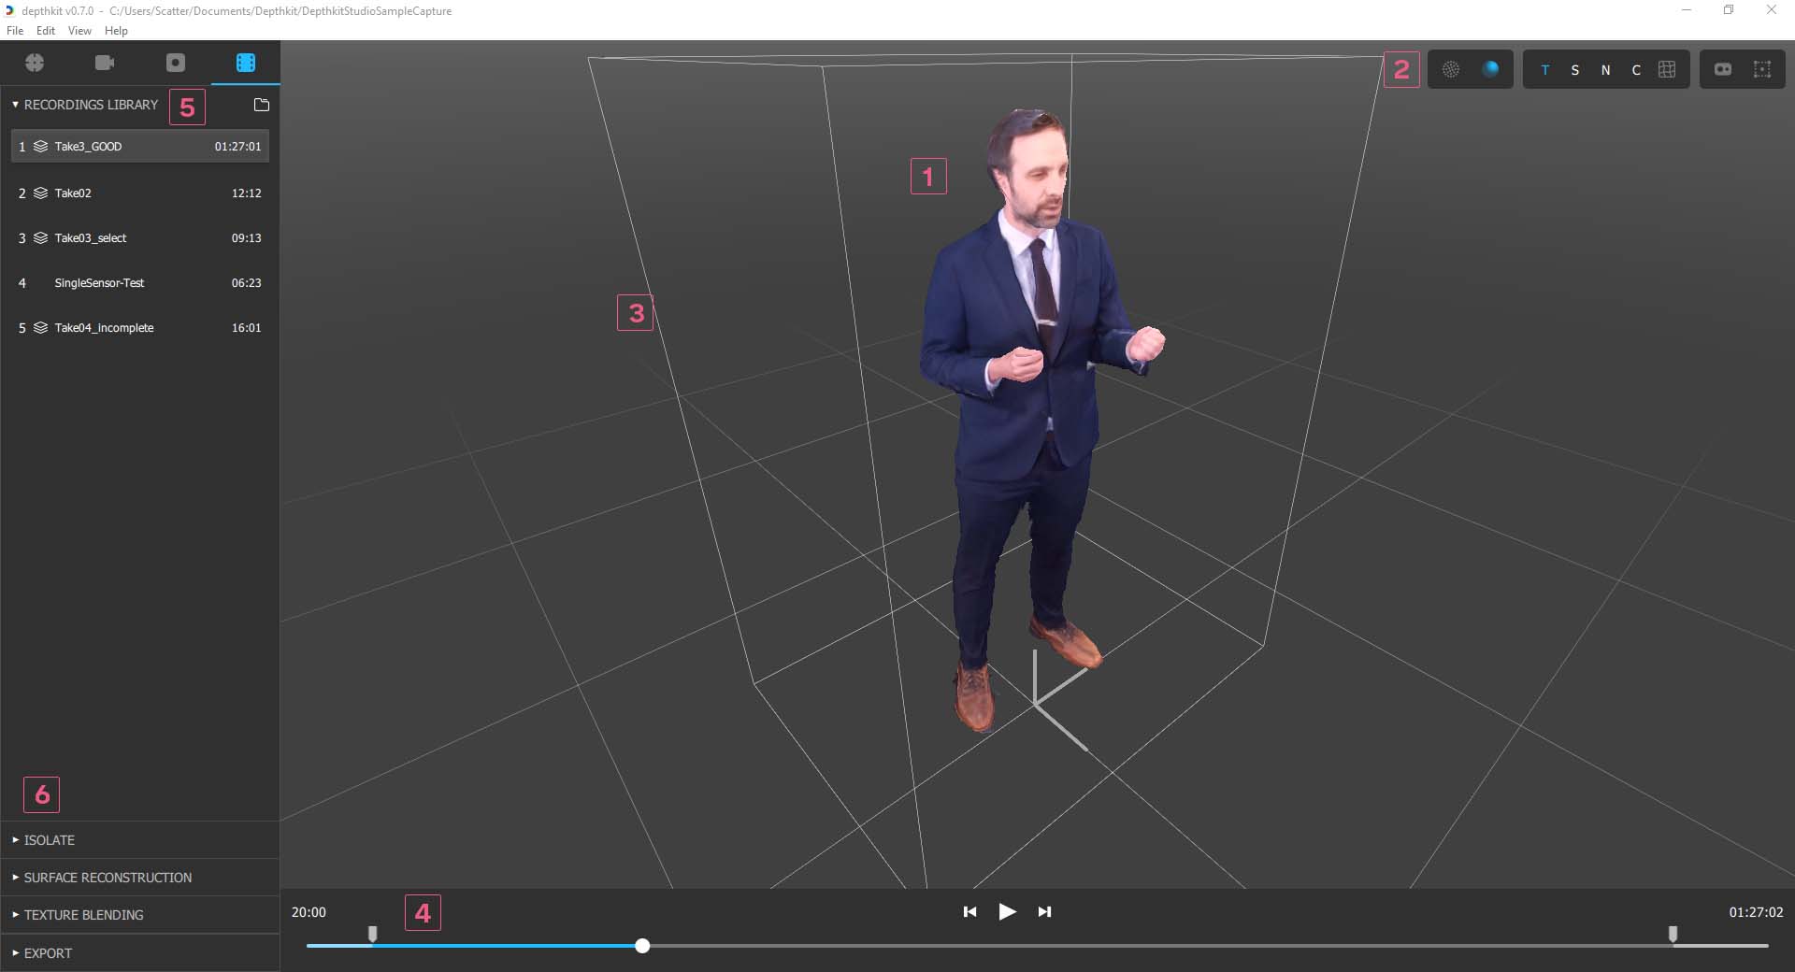Enable the wireframe mesh grid view
The height and width of the screenshot is (972, 1795).
[1667, 69]
